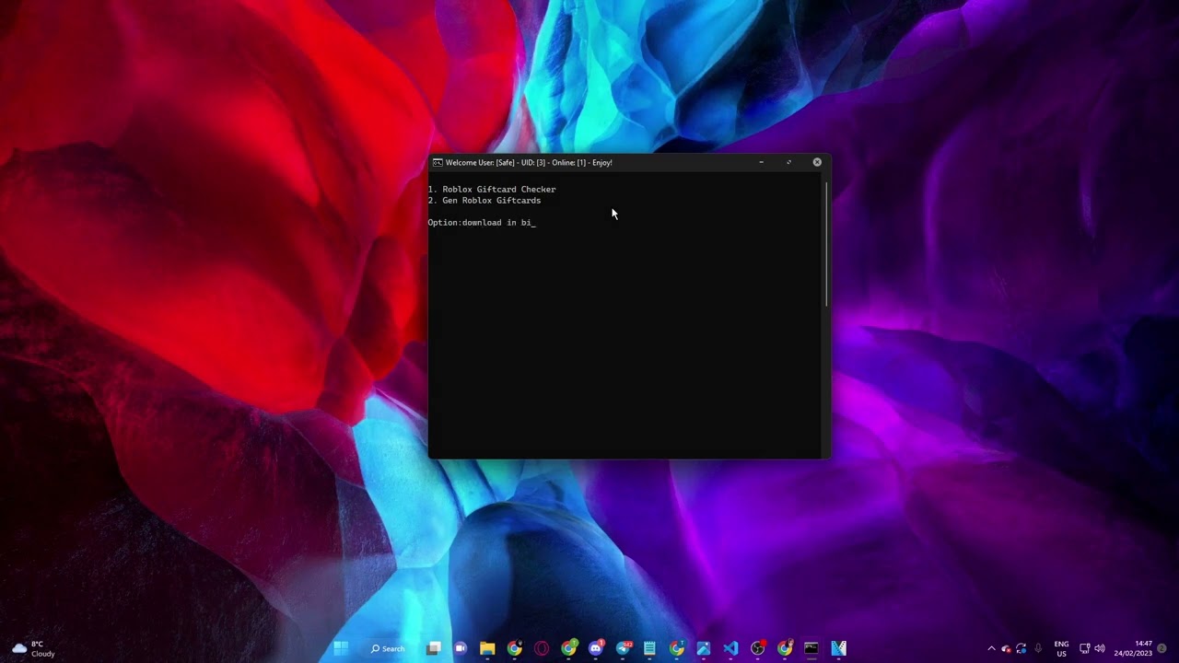Image resolution: width=1179 pixels, height=663 pixels.
Task: Click the "Option:download in bi" prompt line
Action: coord(481,223)
